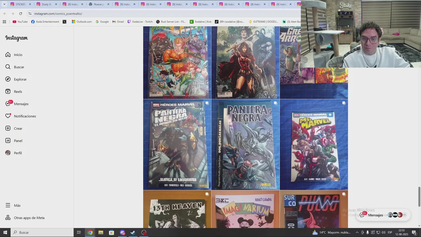Open Task View on the taskbar

tap(79, 232)
